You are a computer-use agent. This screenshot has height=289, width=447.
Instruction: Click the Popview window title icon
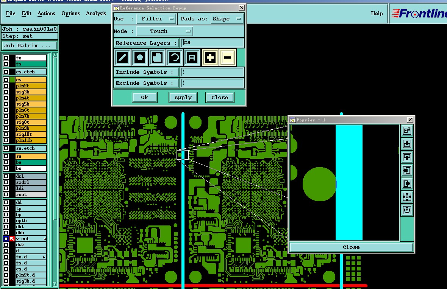[x=293, y=120]
